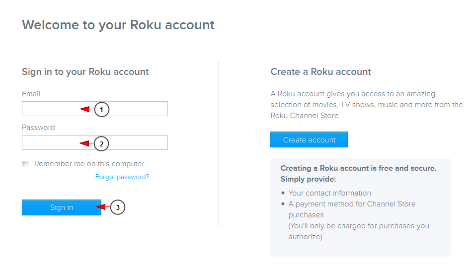
Task: Open the Forgot password? link
Action: click(122, 177)
